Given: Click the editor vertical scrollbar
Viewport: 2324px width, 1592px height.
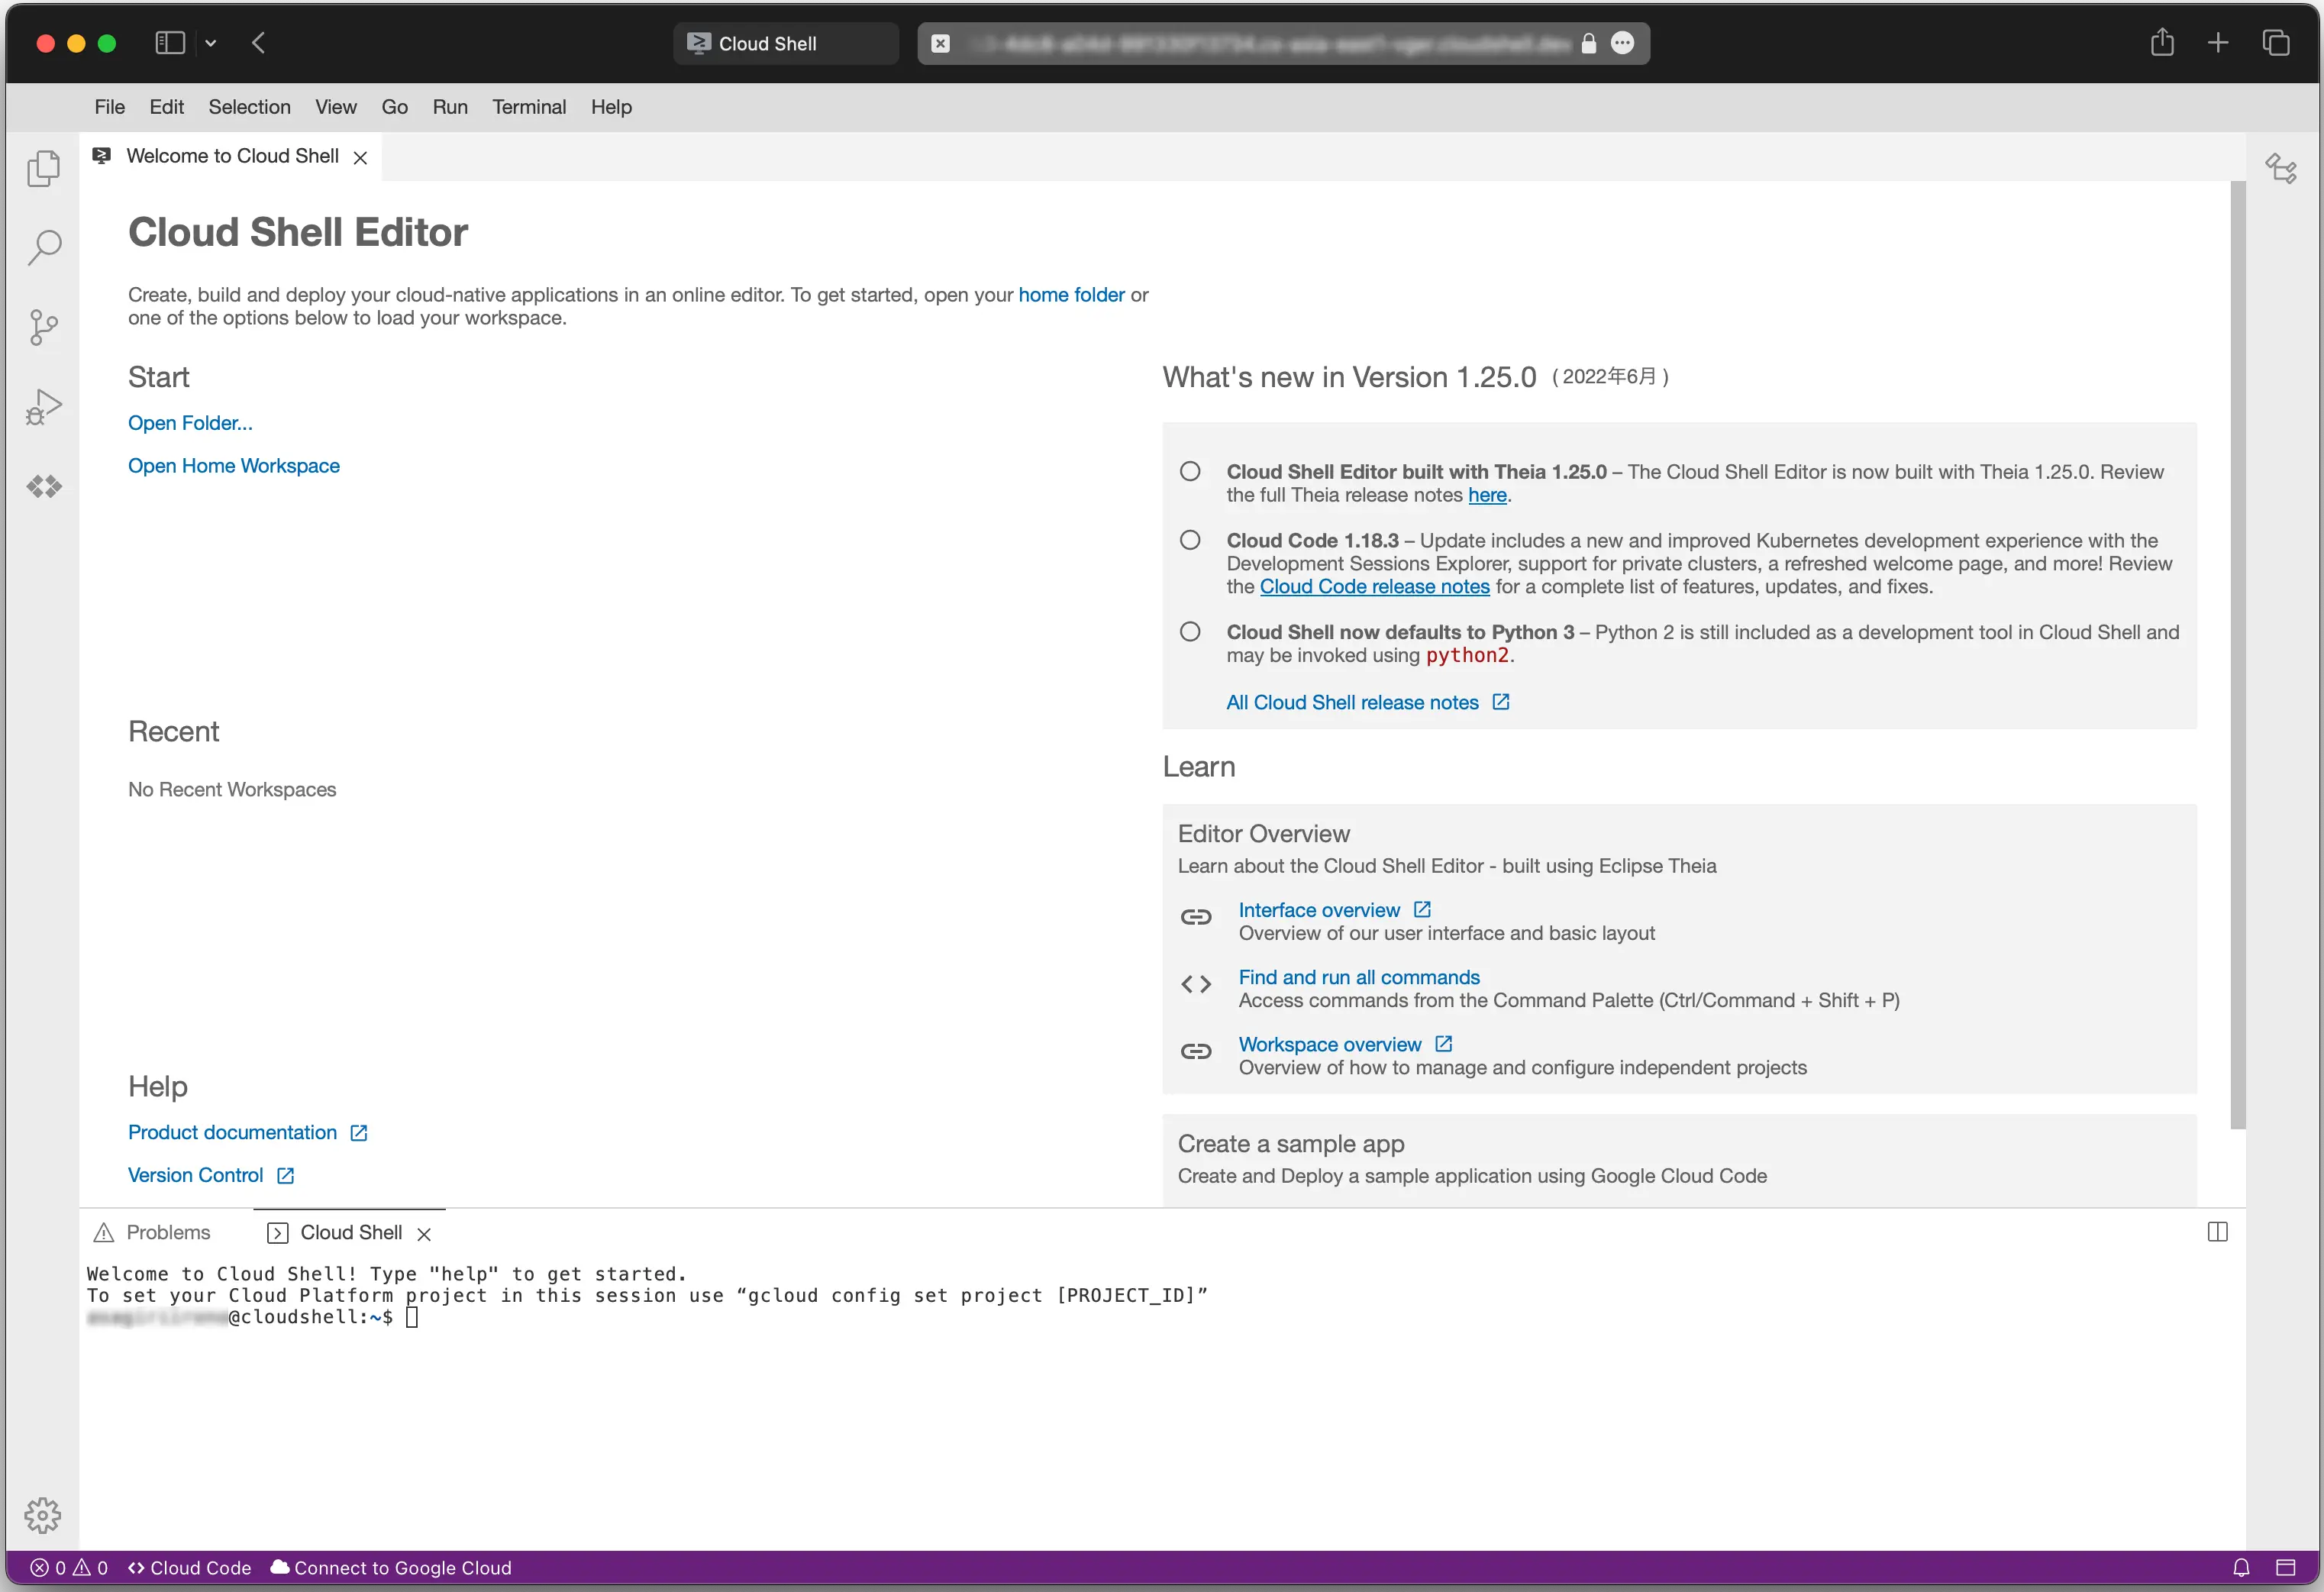Looking at the screenshot, I should point(2237,655).
